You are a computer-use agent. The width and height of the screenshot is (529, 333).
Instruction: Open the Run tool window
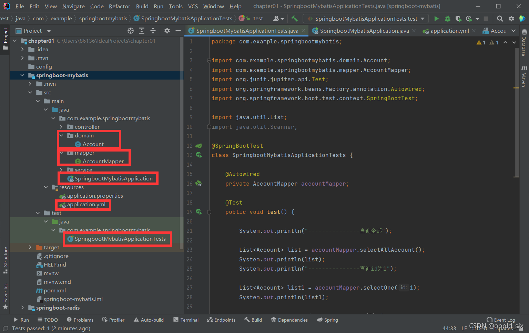coord(21,320)
